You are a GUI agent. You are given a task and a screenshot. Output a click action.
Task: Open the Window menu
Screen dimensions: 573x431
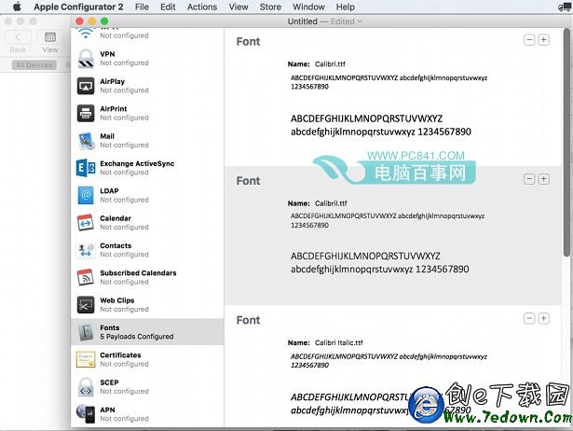click(308, 7)
